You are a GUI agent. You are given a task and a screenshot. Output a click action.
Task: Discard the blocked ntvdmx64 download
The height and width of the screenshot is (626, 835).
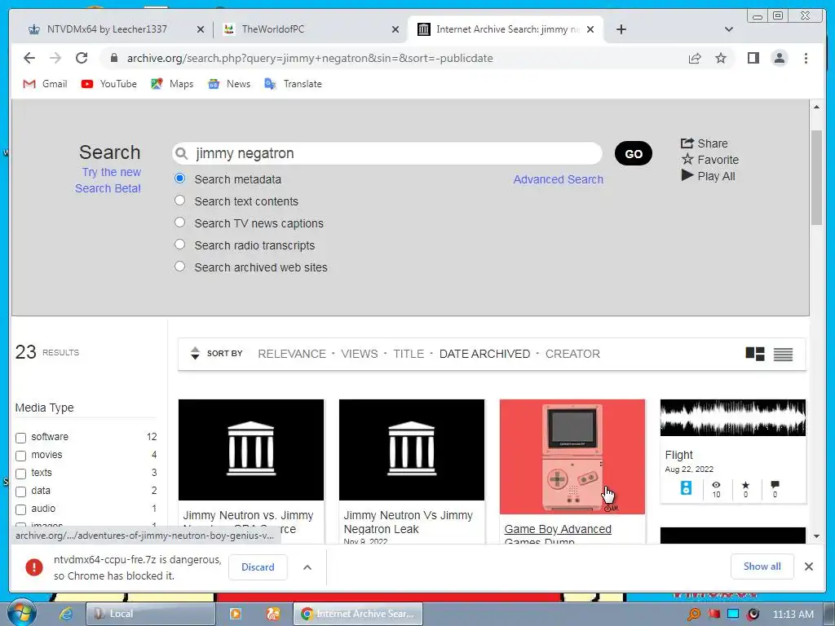point(258,567)
